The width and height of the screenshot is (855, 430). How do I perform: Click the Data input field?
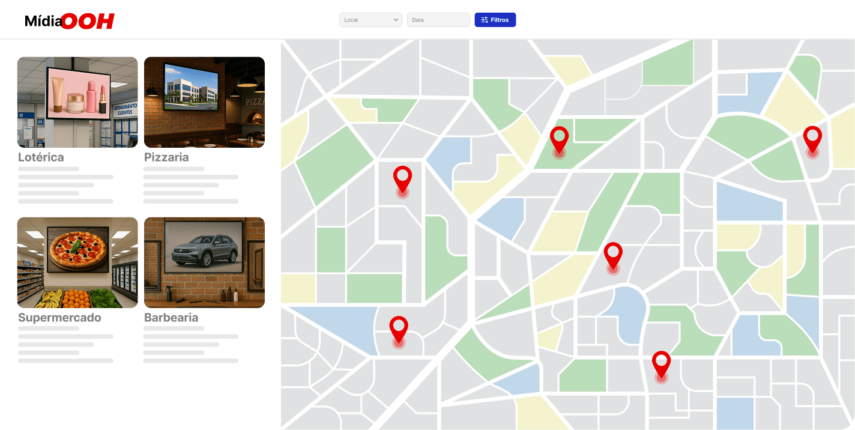click(438, 20)
